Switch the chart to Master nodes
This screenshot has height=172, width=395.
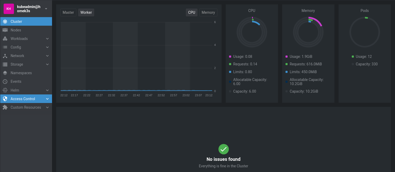click(68, 12)
